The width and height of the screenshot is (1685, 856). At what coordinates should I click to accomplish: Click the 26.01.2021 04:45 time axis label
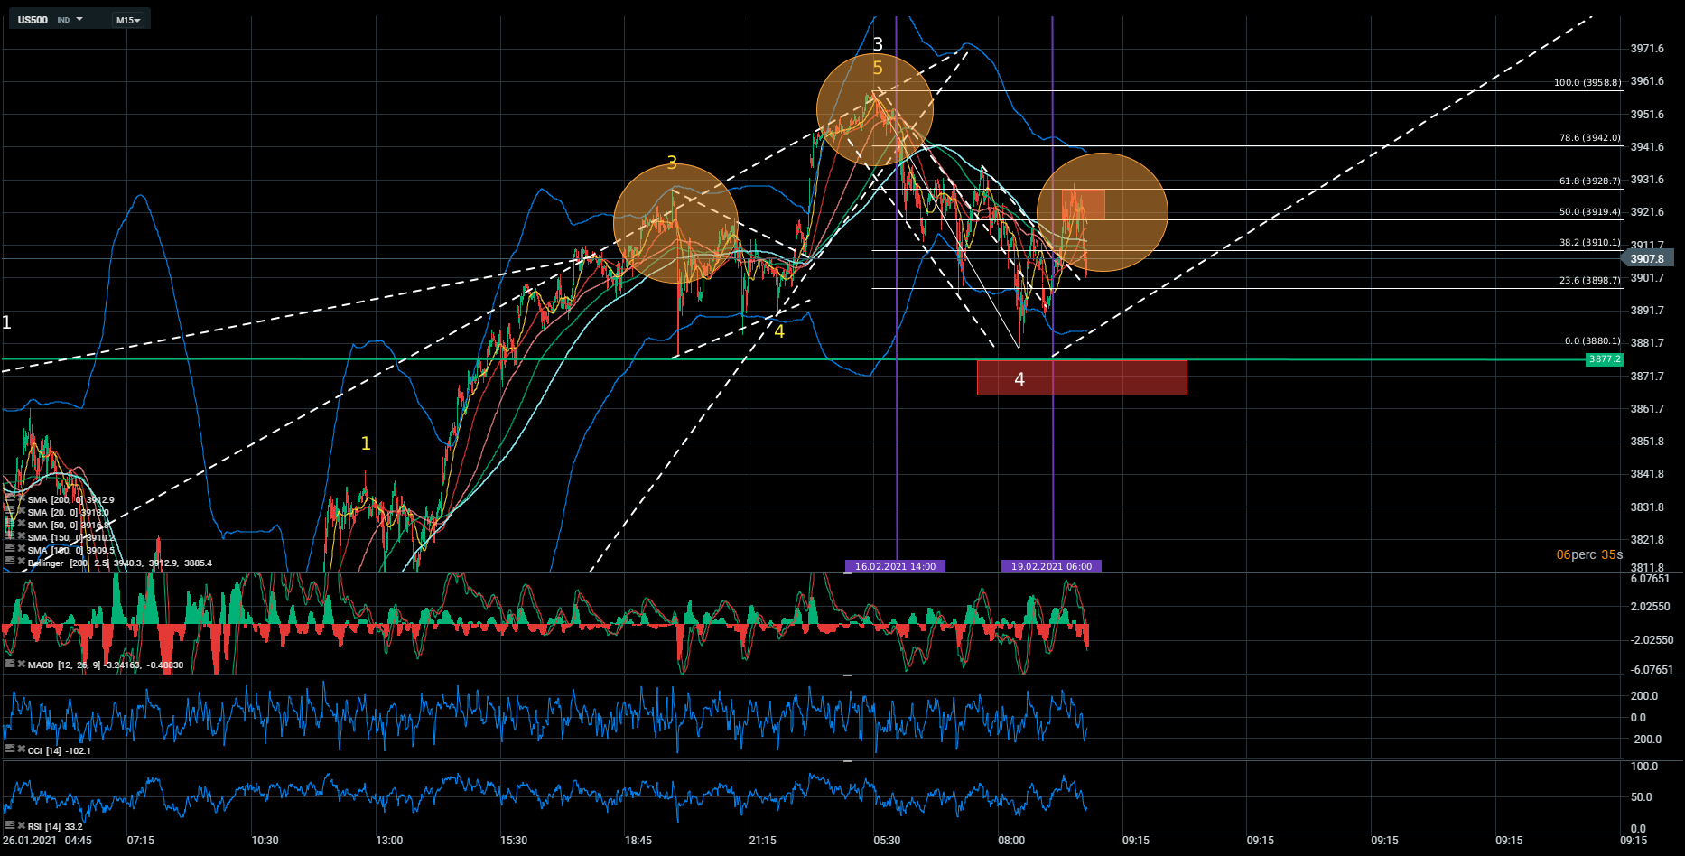coord(48,841)
